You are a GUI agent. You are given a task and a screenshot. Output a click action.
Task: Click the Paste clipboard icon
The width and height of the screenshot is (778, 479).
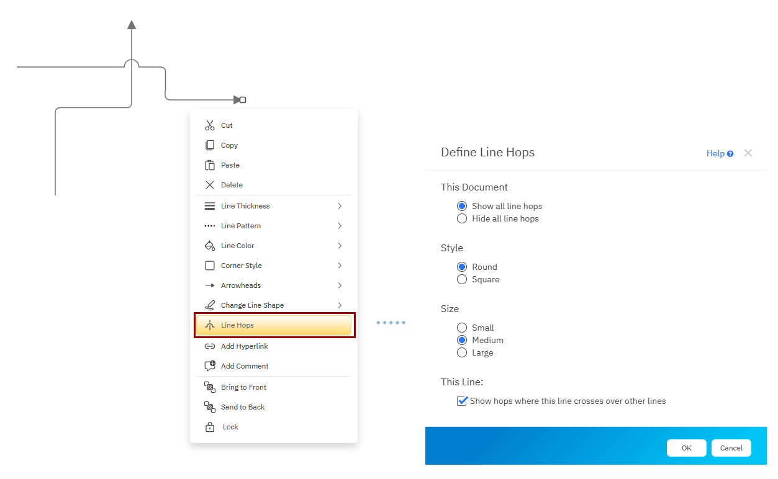tap(210, 164)
